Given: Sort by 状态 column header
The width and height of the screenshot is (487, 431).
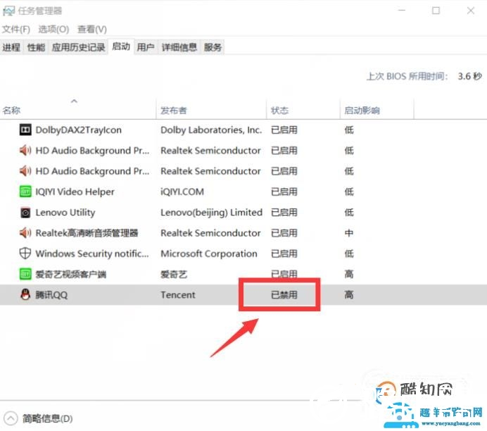Looking at the screenshot, I should coord(279,111).
